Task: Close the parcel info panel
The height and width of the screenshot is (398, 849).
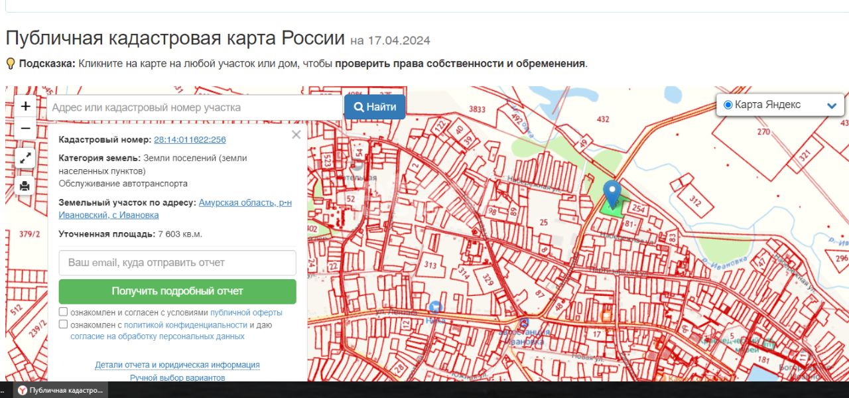Action: point(296,135)
